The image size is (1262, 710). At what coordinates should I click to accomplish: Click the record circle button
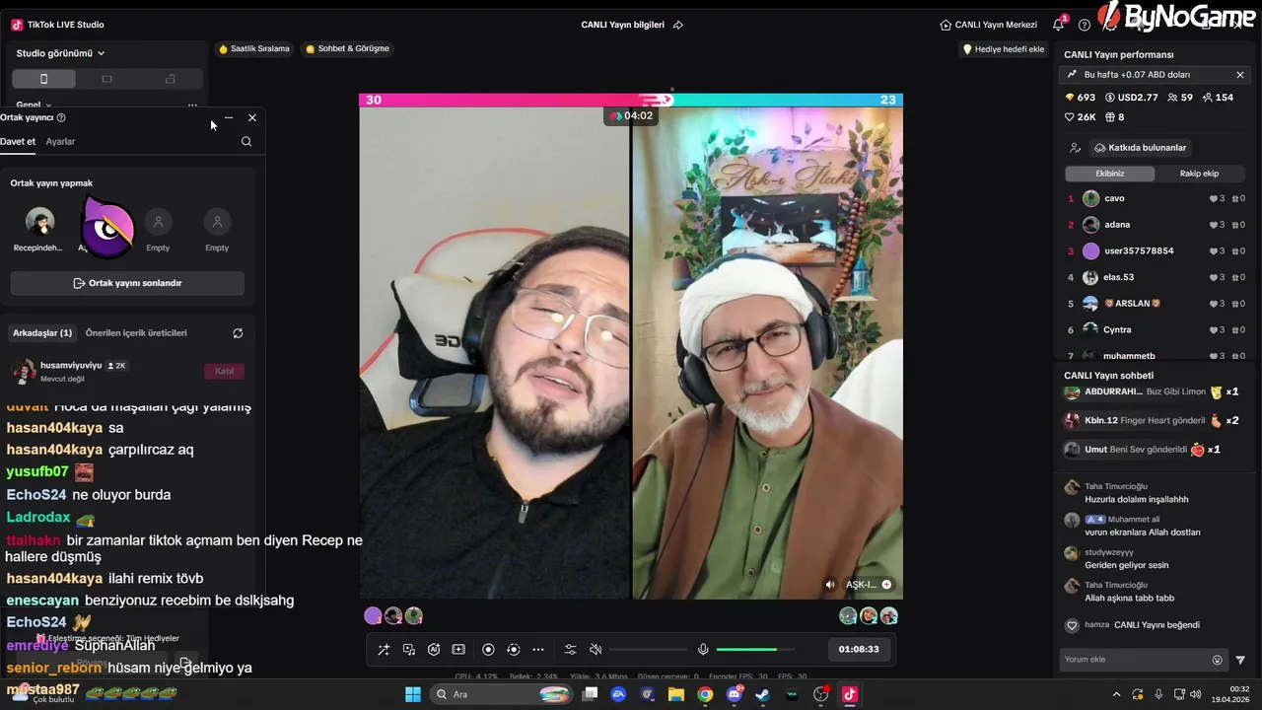pos(488,649)
